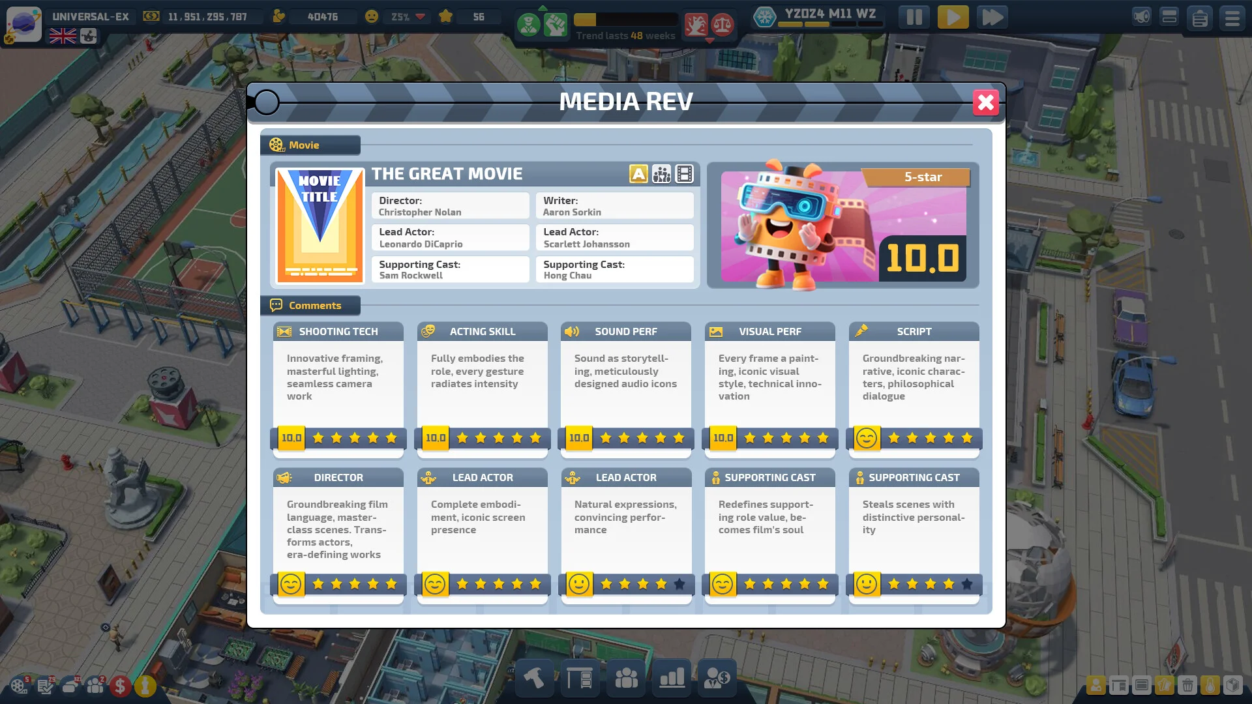Open the movie reel menu with 5 notifications
Image resolution: width=1252 pixels, height=704 pixels.
coord(20,686)
